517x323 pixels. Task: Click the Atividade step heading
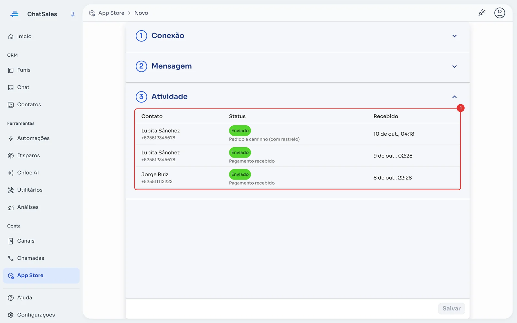pos(169,97)
